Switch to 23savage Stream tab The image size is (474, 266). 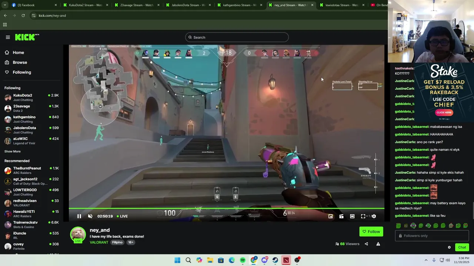(137, 5)
